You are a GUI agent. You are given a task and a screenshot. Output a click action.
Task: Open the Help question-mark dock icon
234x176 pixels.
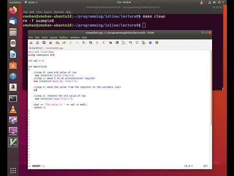[x=13, y=76]
